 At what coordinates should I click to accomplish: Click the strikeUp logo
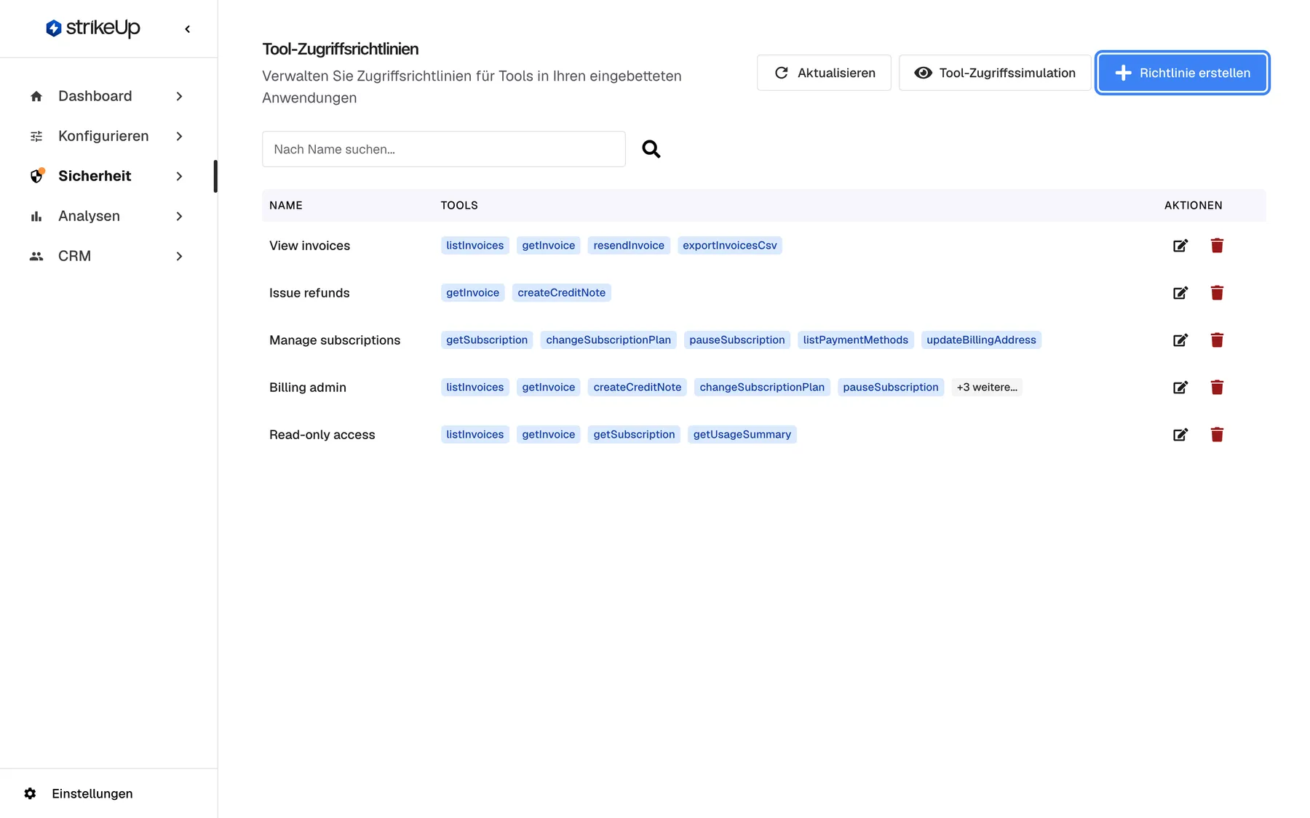(x=93, y=28)
